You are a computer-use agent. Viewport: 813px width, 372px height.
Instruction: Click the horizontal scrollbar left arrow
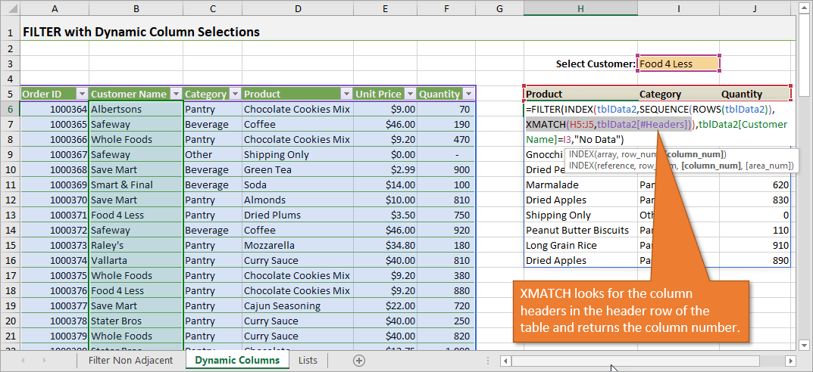pos(505,361)
